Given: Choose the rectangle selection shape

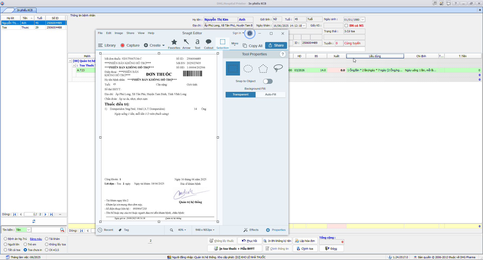Looking at the screenshot, I should click(x=233, y=68).
